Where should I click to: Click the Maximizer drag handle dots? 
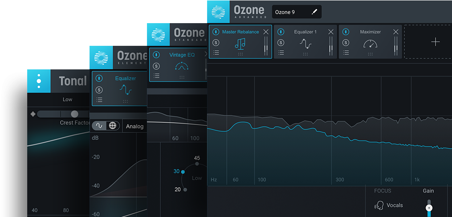(371, 54)
